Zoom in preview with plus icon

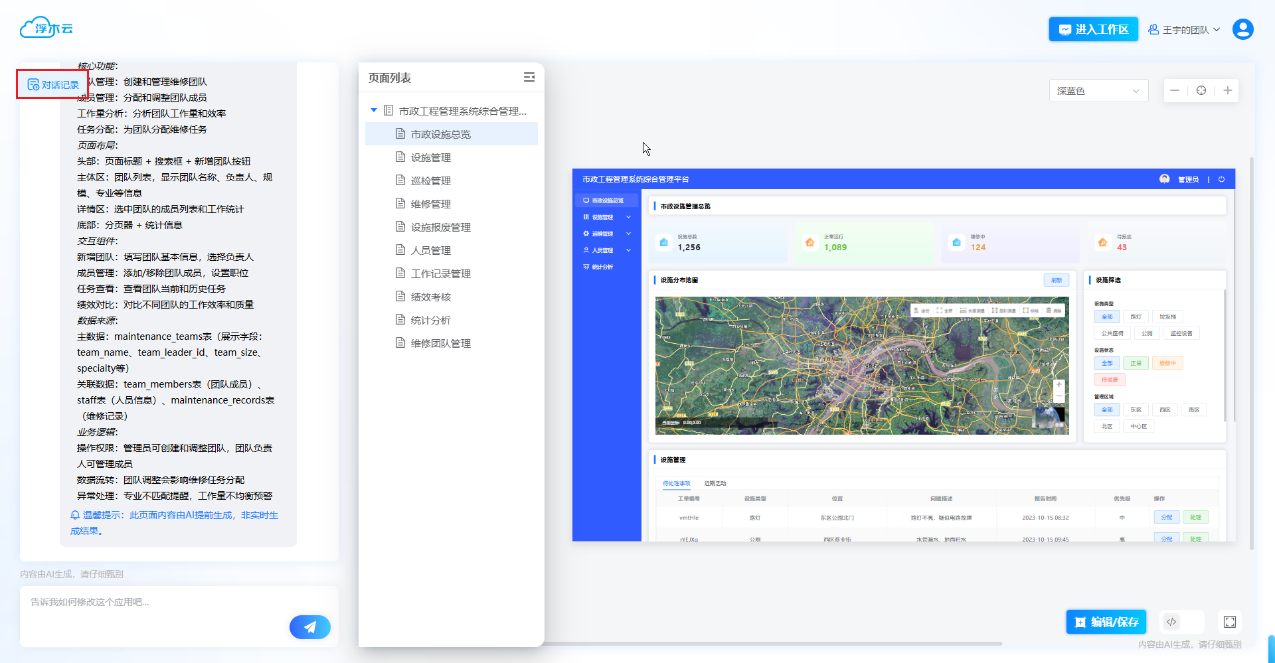[1227, 91]
